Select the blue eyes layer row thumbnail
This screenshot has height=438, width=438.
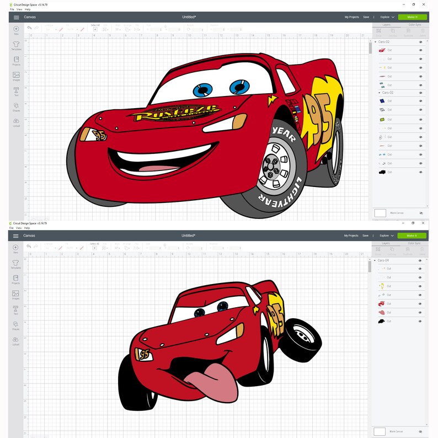point(382,155)
